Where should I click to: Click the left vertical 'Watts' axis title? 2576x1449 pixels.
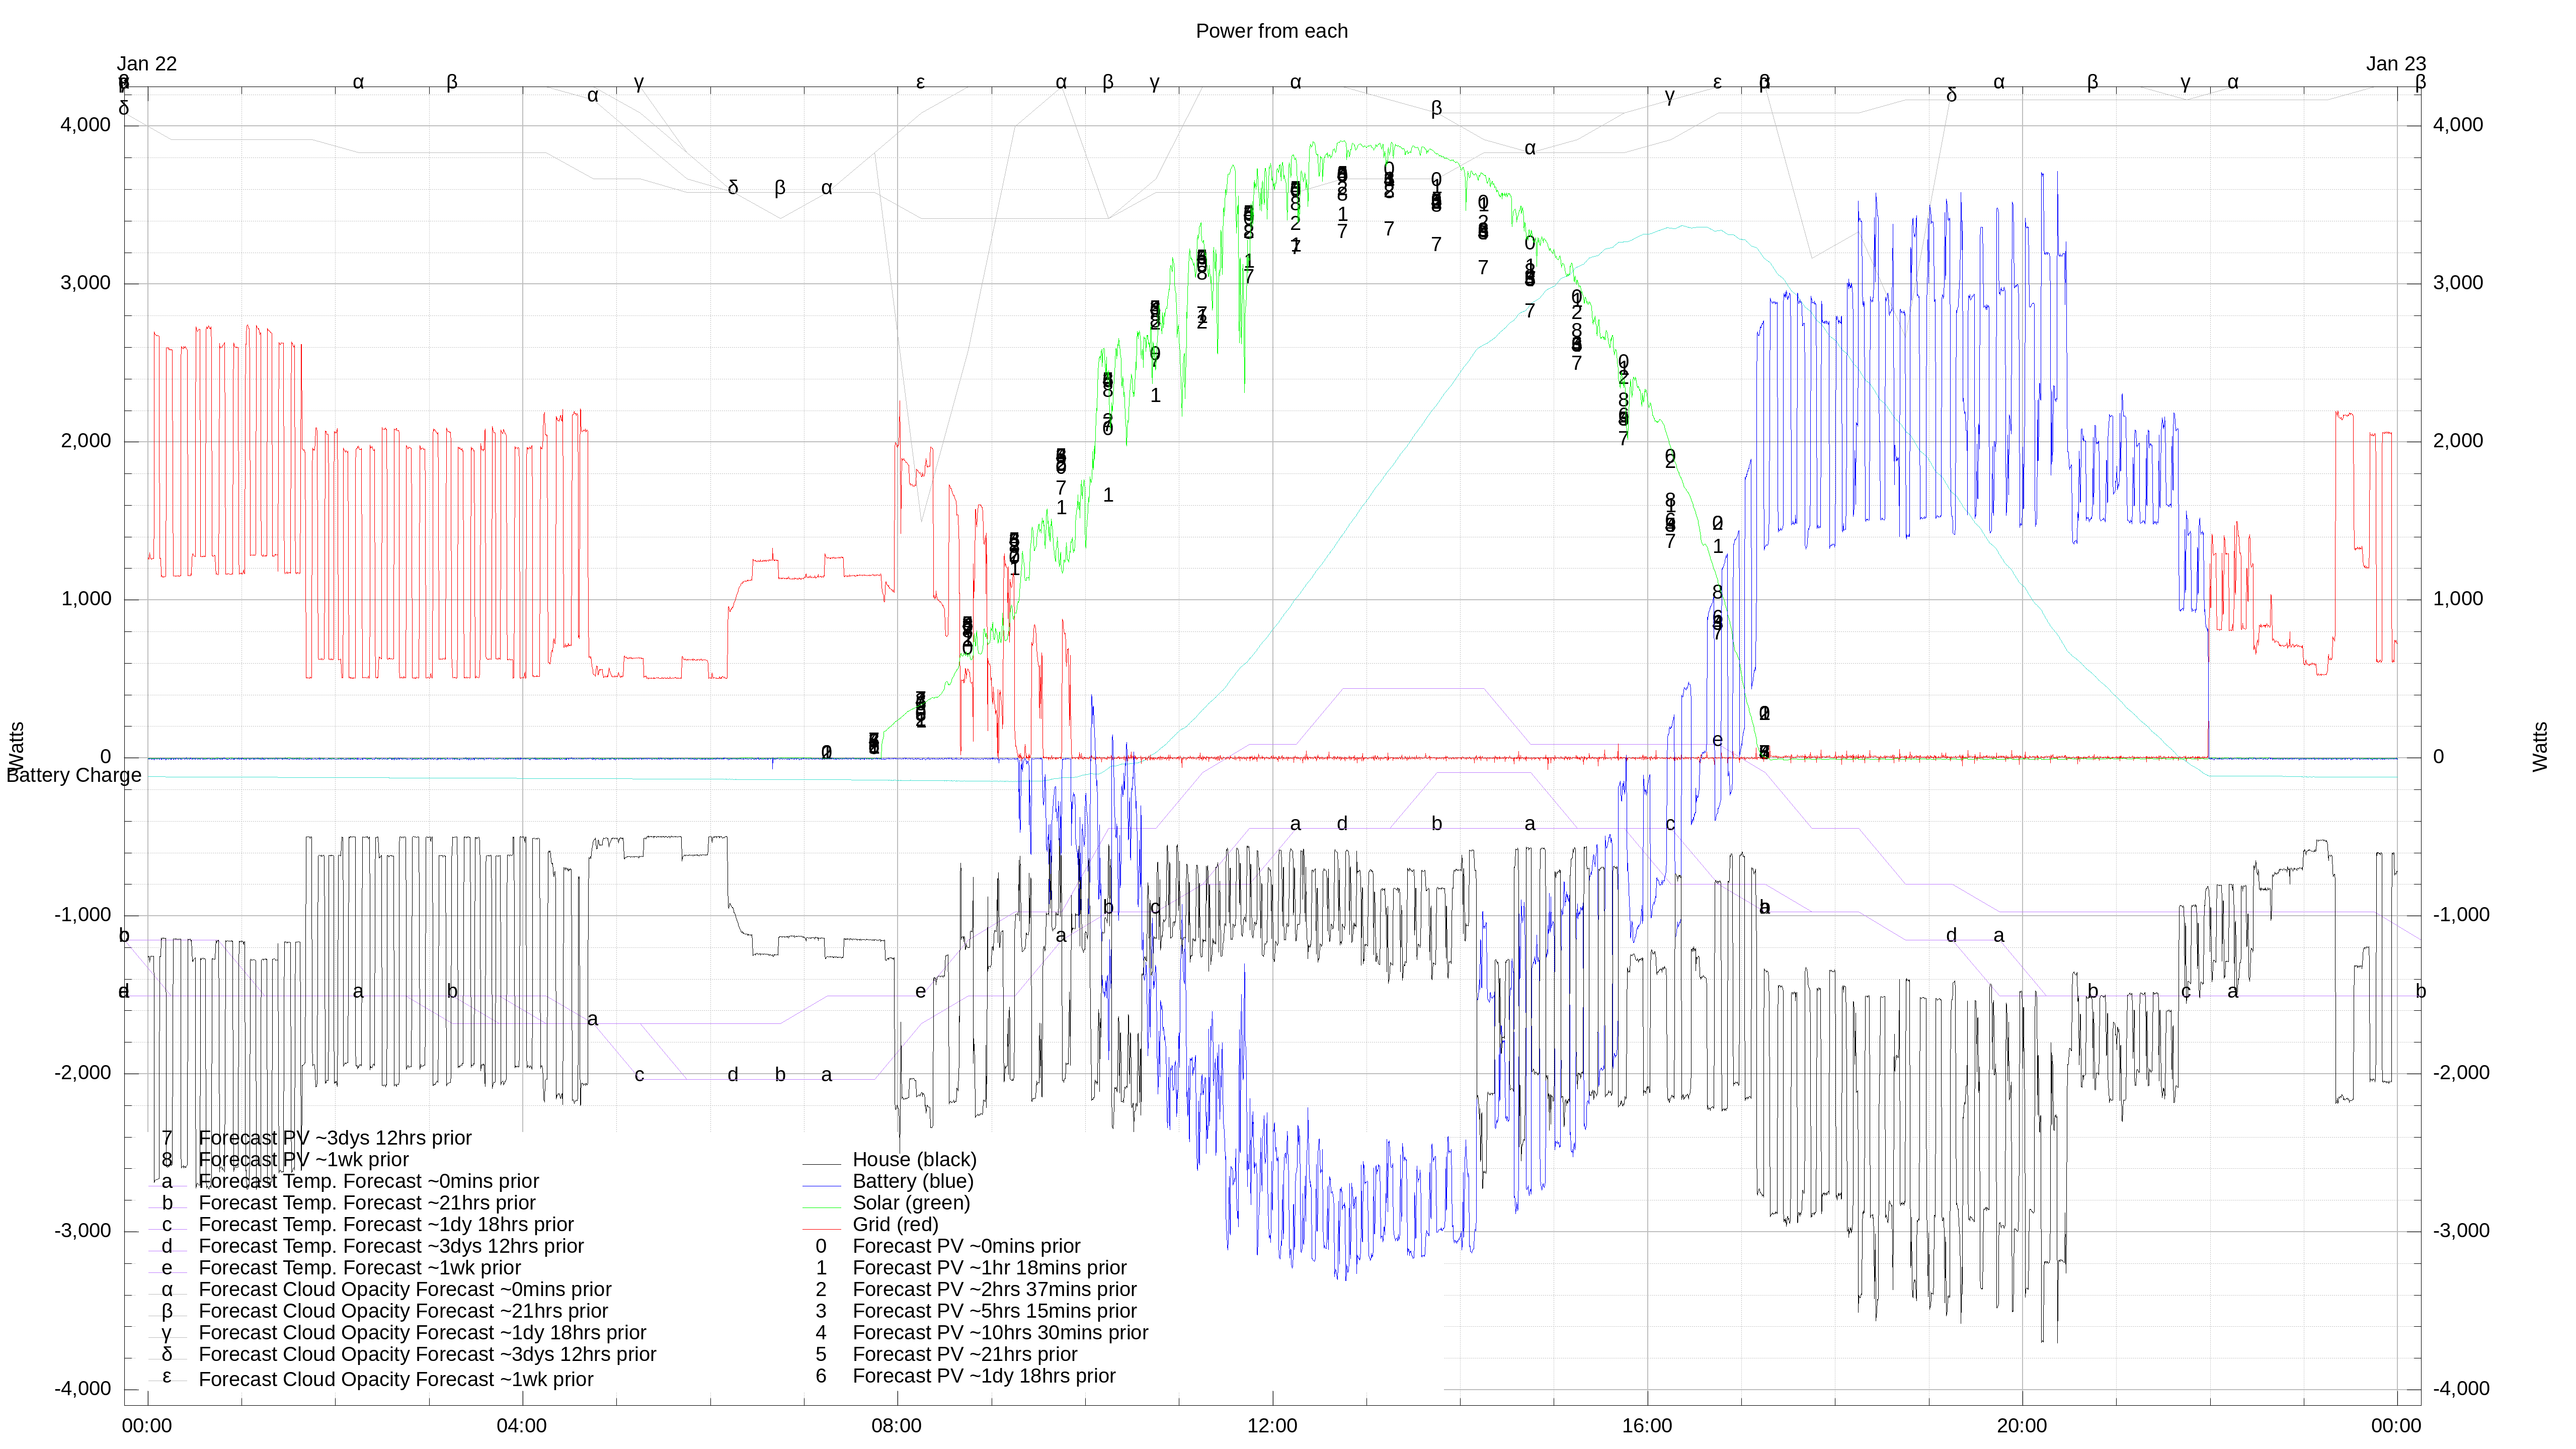point(16,746)
